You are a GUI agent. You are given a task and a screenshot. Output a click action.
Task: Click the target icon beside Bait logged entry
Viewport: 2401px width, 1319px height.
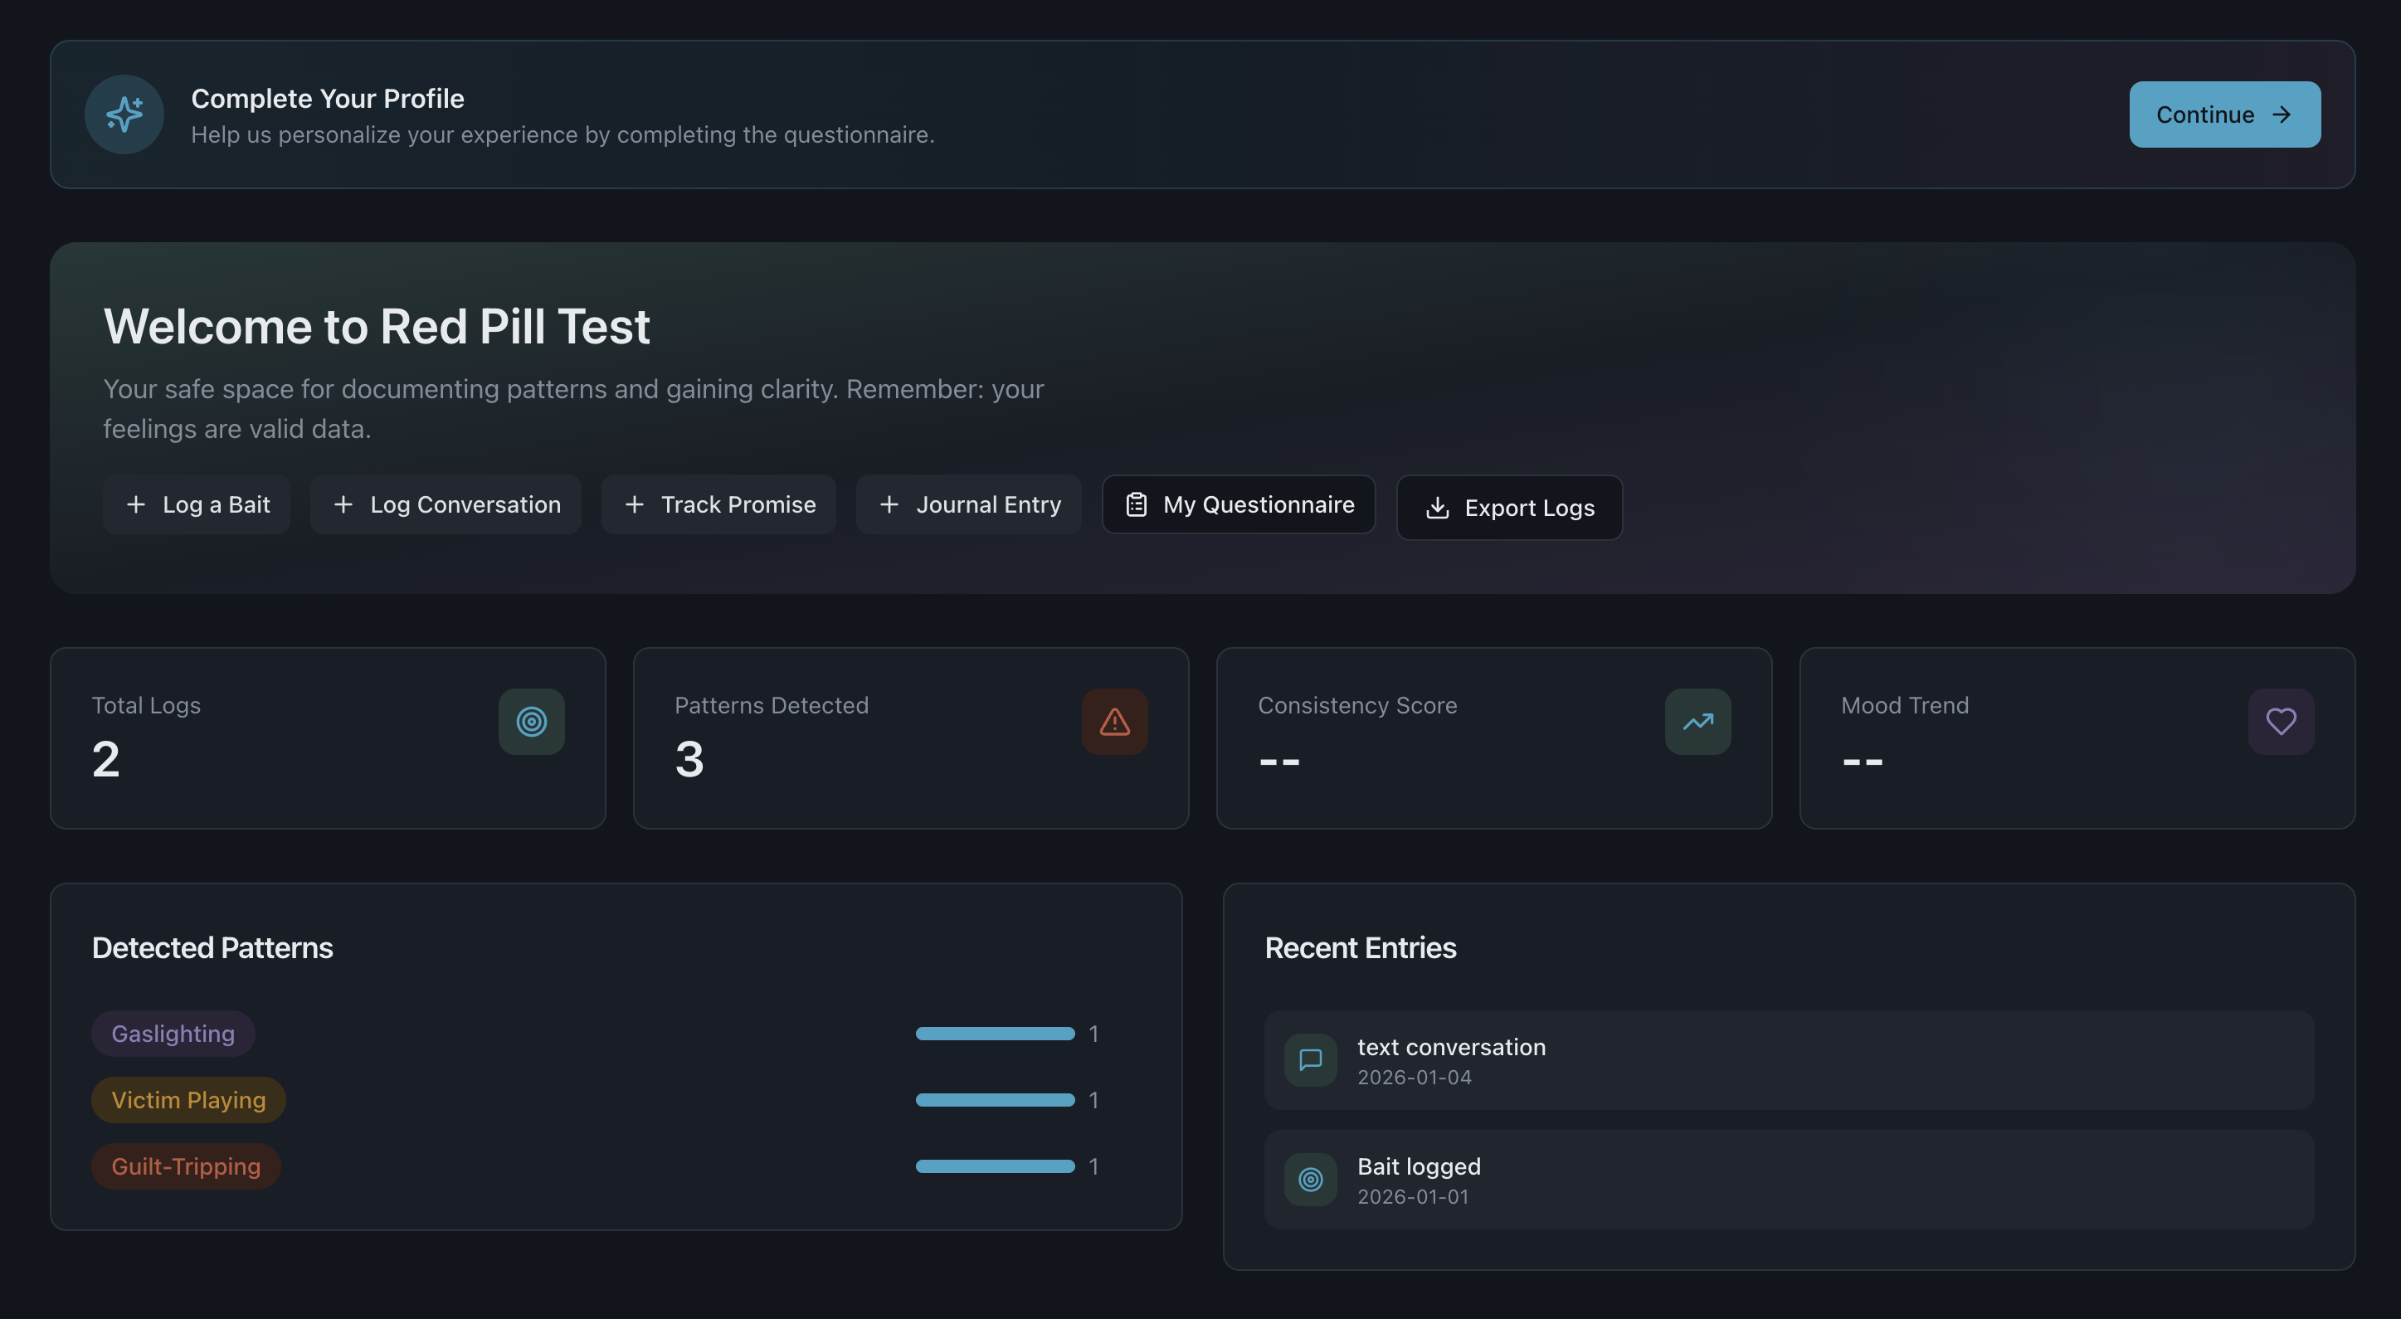1309,1179
